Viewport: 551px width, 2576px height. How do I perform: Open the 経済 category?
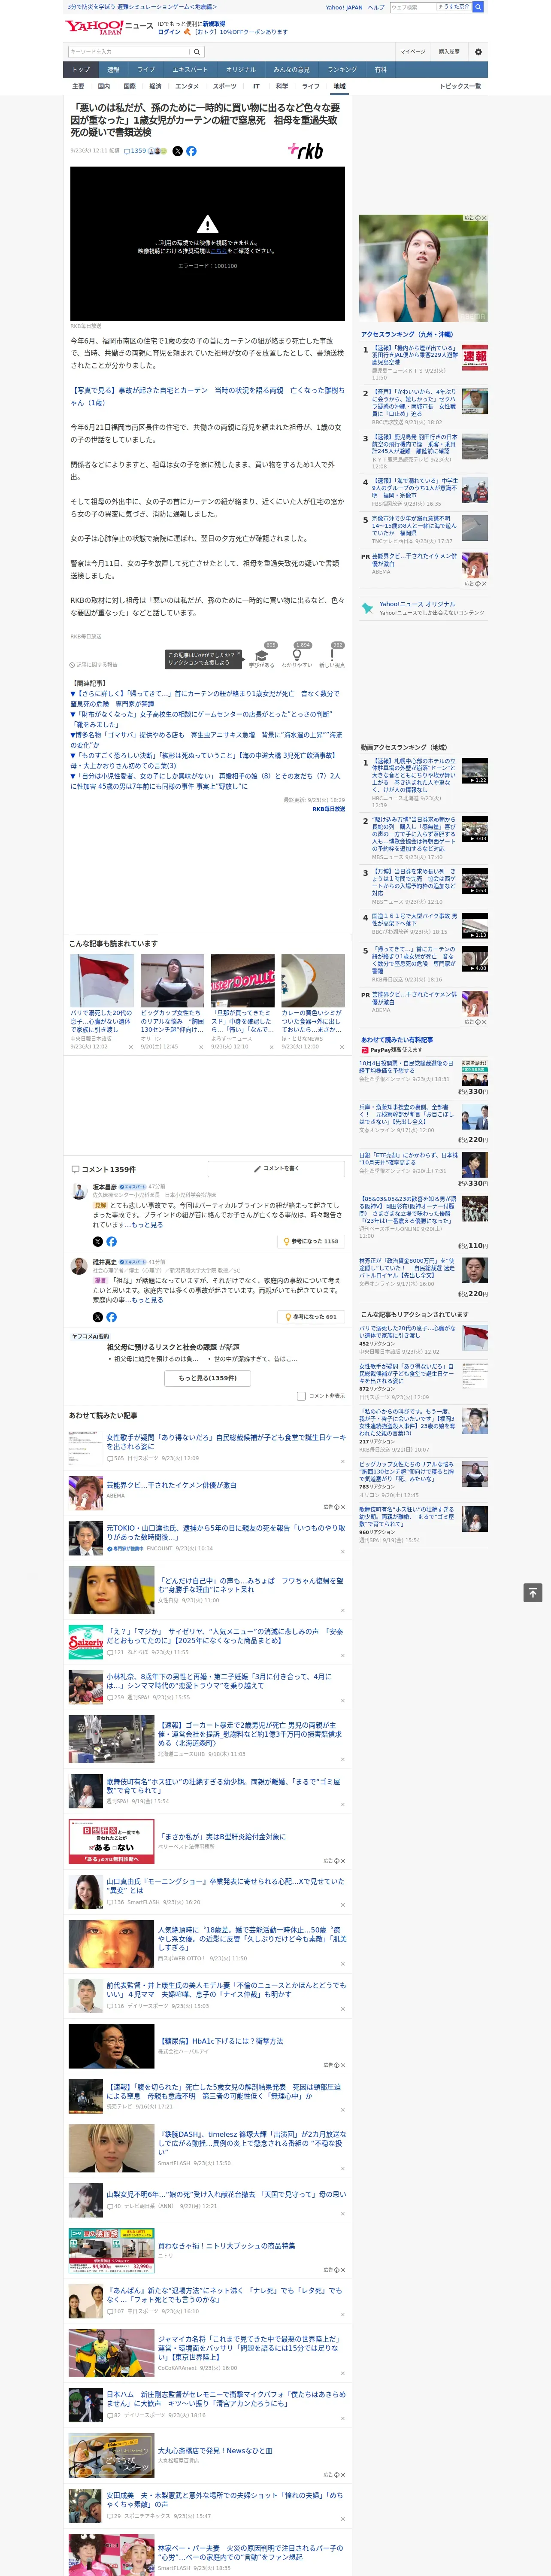tap(155, 86)
